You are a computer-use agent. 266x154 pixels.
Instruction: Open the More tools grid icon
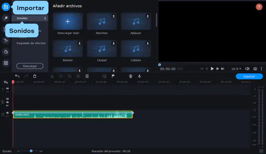pyautogui.click(x=6, y=63)
